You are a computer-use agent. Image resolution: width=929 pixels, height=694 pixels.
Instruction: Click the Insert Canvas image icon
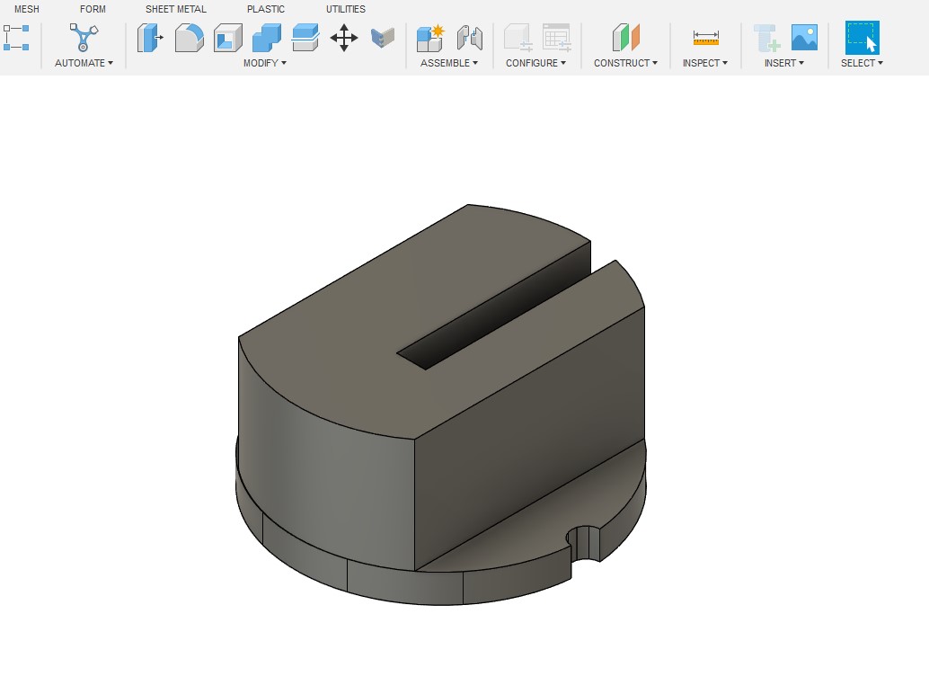click(804, 38)
